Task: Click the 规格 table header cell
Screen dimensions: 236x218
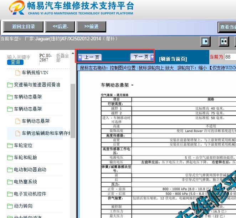Action: pyautogui.click(x=211, y=99)
